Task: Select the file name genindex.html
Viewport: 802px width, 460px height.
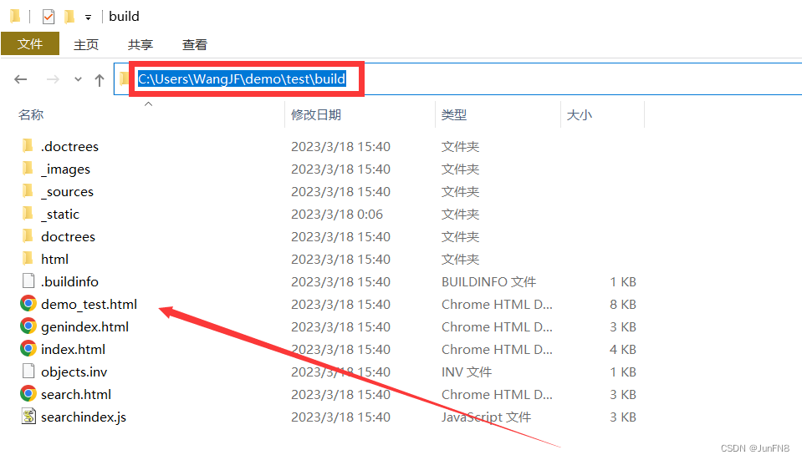Action: tap(85, 326)
